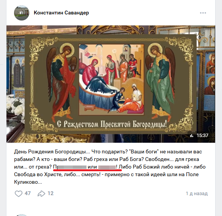222x216 pixels.
Task: Click the sound bars icon beside 15:37
Action: [x=192, y=136]
